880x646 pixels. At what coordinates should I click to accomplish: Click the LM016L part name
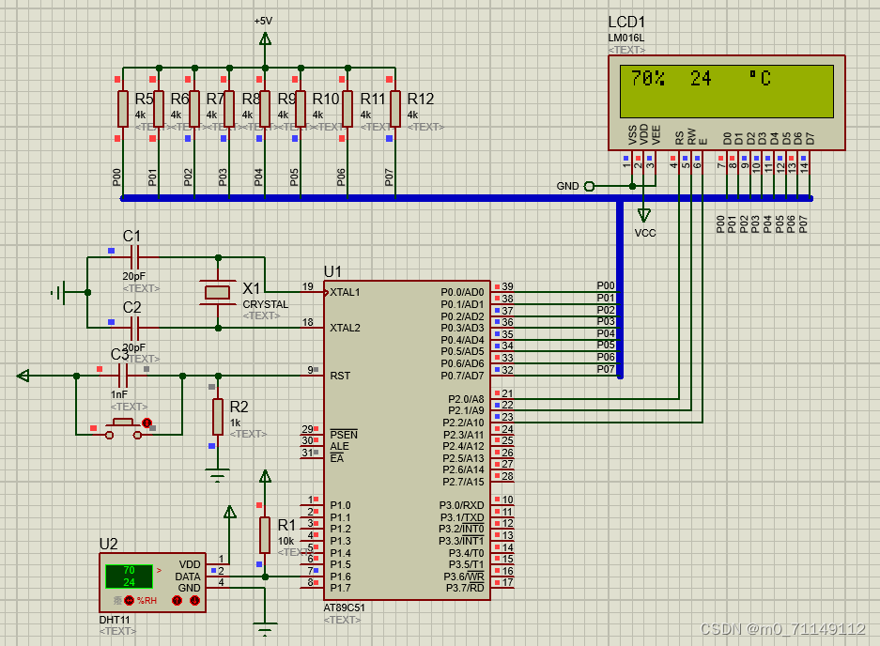pyautogui.click(x=625, y=38)
